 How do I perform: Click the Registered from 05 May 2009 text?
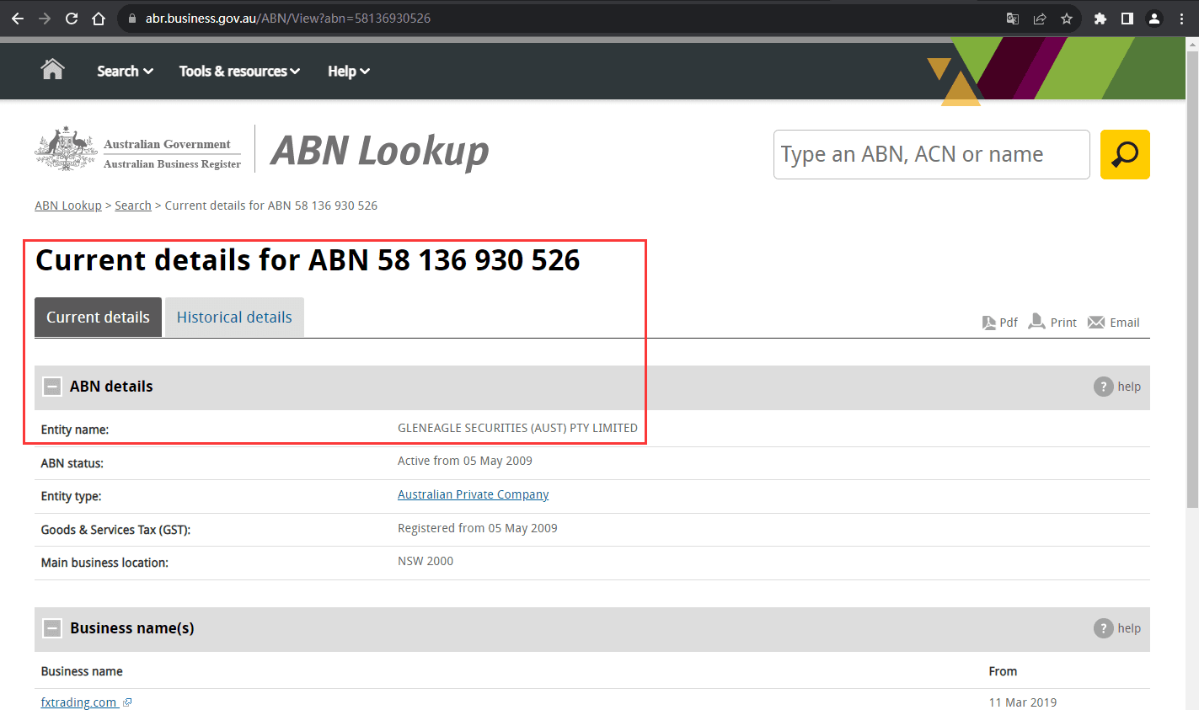478,528
